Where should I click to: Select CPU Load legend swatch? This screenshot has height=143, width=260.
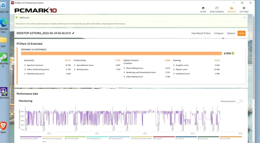click(x=186, y=137)
